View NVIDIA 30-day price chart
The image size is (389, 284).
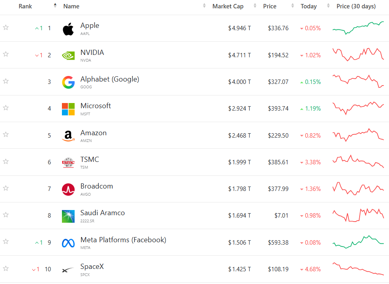click(358, 54)
